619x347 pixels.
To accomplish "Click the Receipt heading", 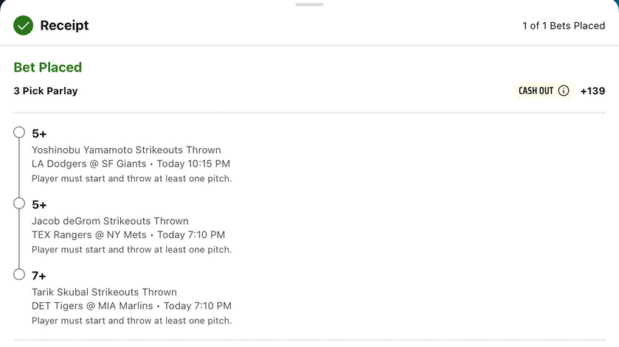I will [64, 26].
